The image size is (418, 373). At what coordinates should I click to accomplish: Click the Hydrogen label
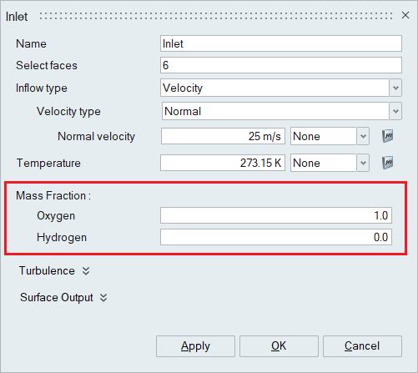pyautogui.click(x=62, y=238)
